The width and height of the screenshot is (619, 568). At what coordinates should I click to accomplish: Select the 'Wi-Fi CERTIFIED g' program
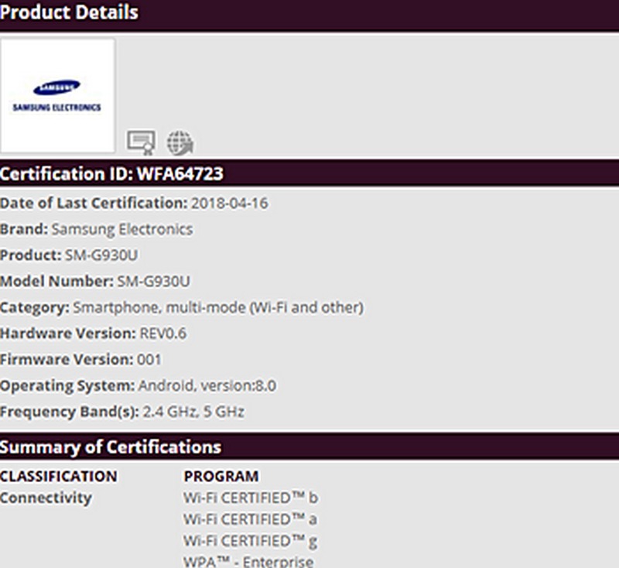[250, 541]
